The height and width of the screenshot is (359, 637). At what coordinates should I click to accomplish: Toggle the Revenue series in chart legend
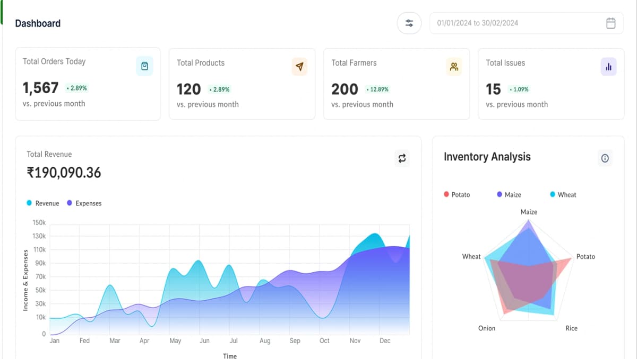click(43, 203)
